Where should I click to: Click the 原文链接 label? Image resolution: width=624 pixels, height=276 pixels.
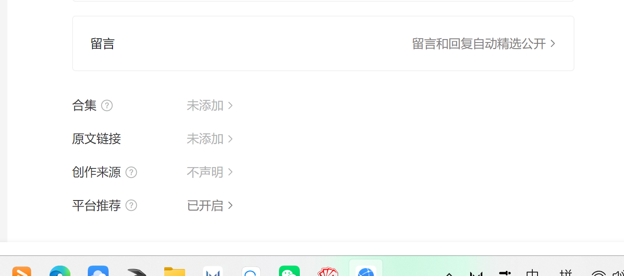96,139
